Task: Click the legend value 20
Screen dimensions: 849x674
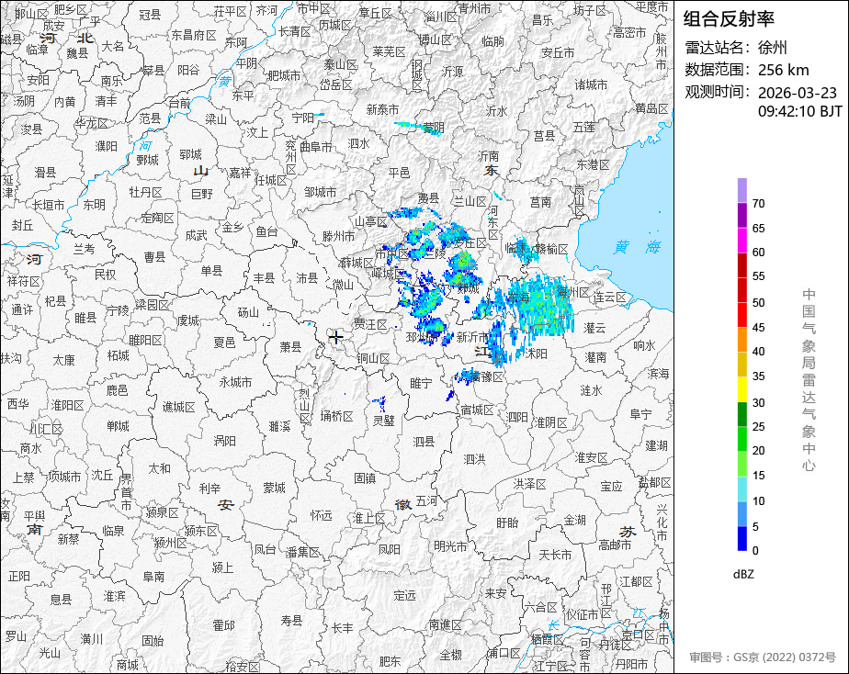Action: coord(759,451)
